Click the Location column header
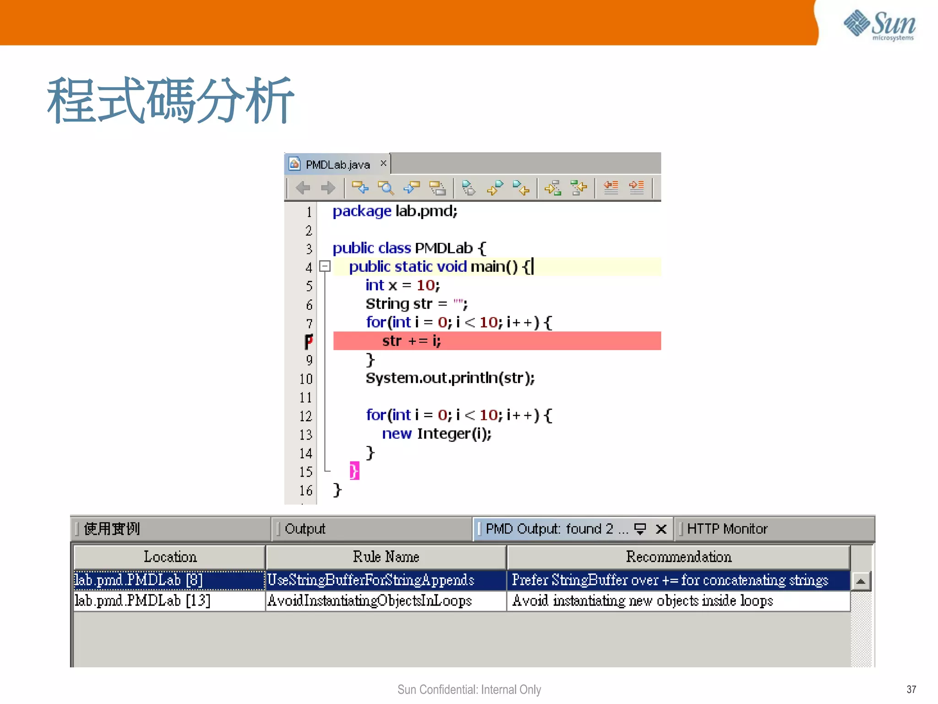The height and width of the screenshot is (704, 938). (170, 557)
